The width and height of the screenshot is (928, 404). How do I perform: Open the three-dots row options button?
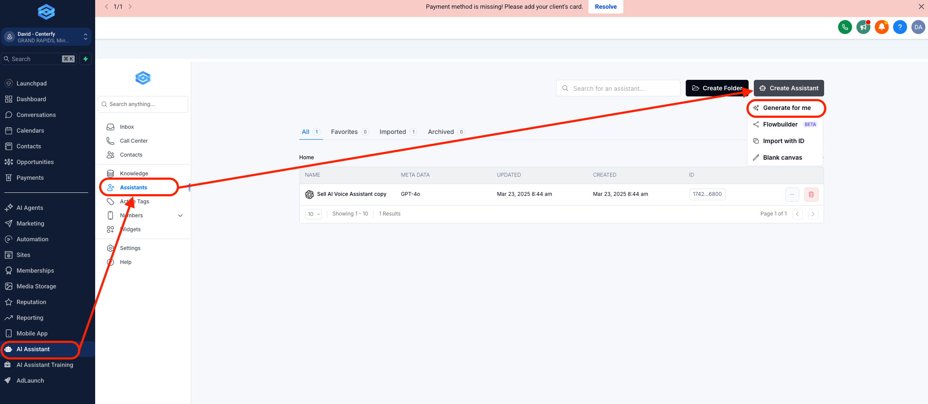[792, 195]
